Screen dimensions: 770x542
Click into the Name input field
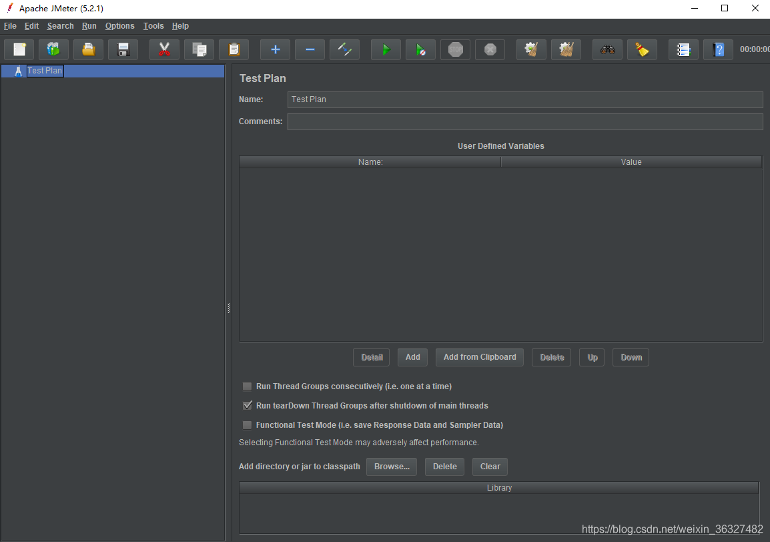(x=525, y=99)
